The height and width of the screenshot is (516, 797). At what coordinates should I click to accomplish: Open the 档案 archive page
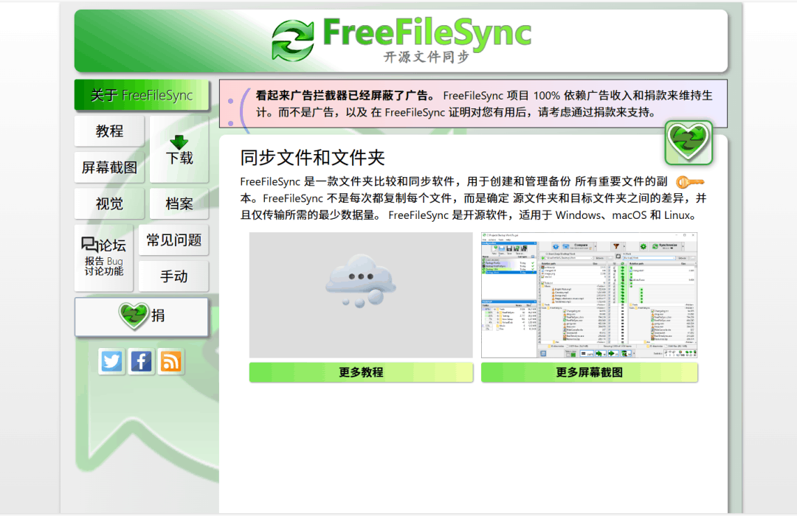[x=179, y=203]
